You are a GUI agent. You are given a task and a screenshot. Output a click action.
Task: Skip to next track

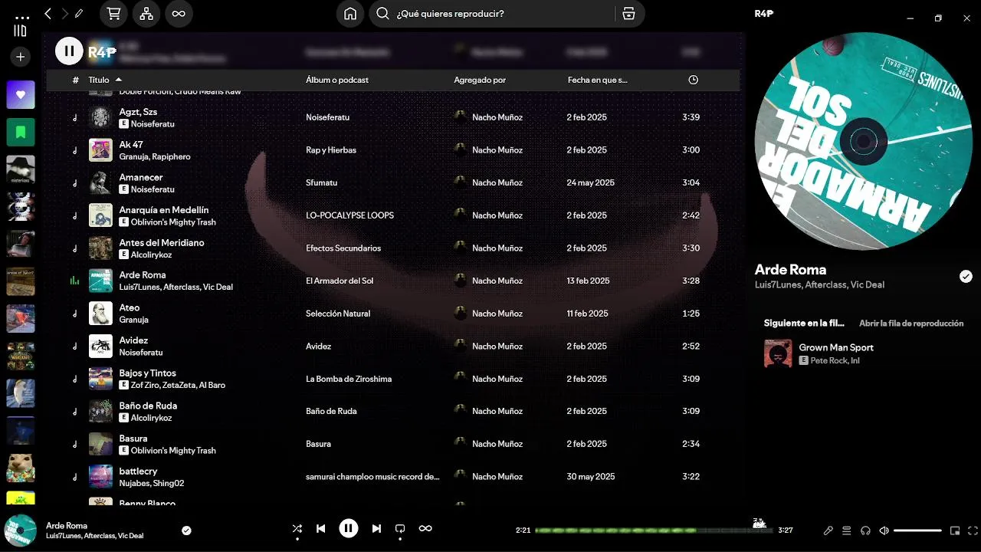(376, 528)
